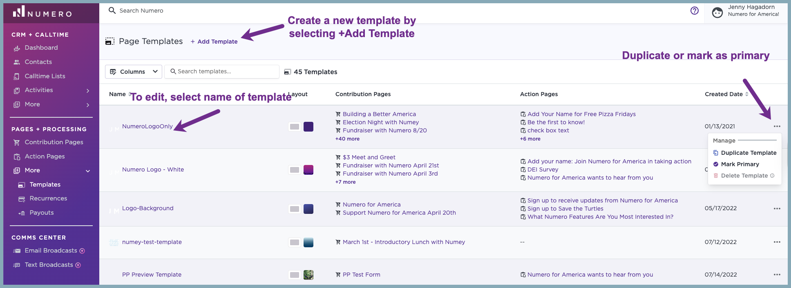Image resolution: width=791 pixels, height=288 pixels.
Task: Click PP Preview Template turtle image thumbnail
Action: pos(308,275)
